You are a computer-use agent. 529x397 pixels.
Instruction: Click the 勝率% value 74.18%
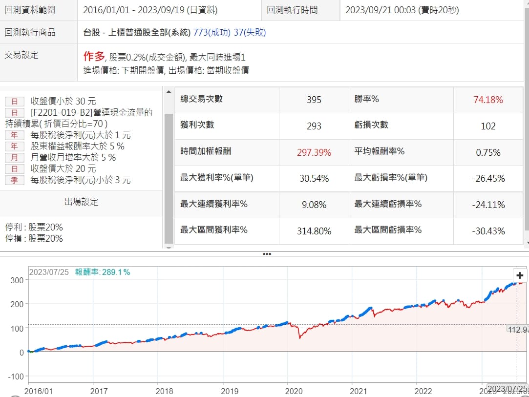[x=487, y=100]
